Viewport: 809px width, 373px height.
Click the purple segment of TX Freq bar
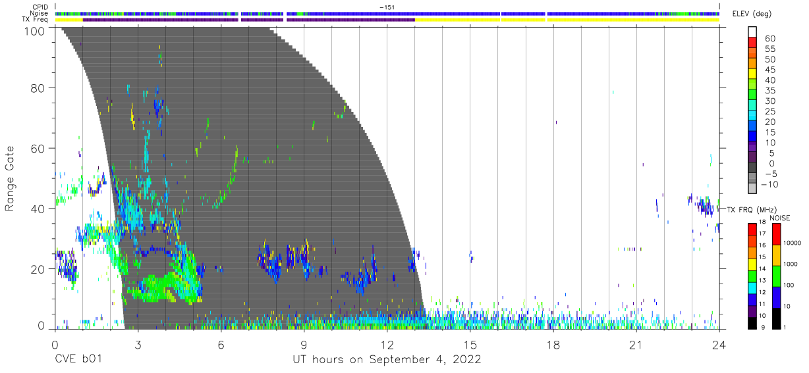point(249,20)
